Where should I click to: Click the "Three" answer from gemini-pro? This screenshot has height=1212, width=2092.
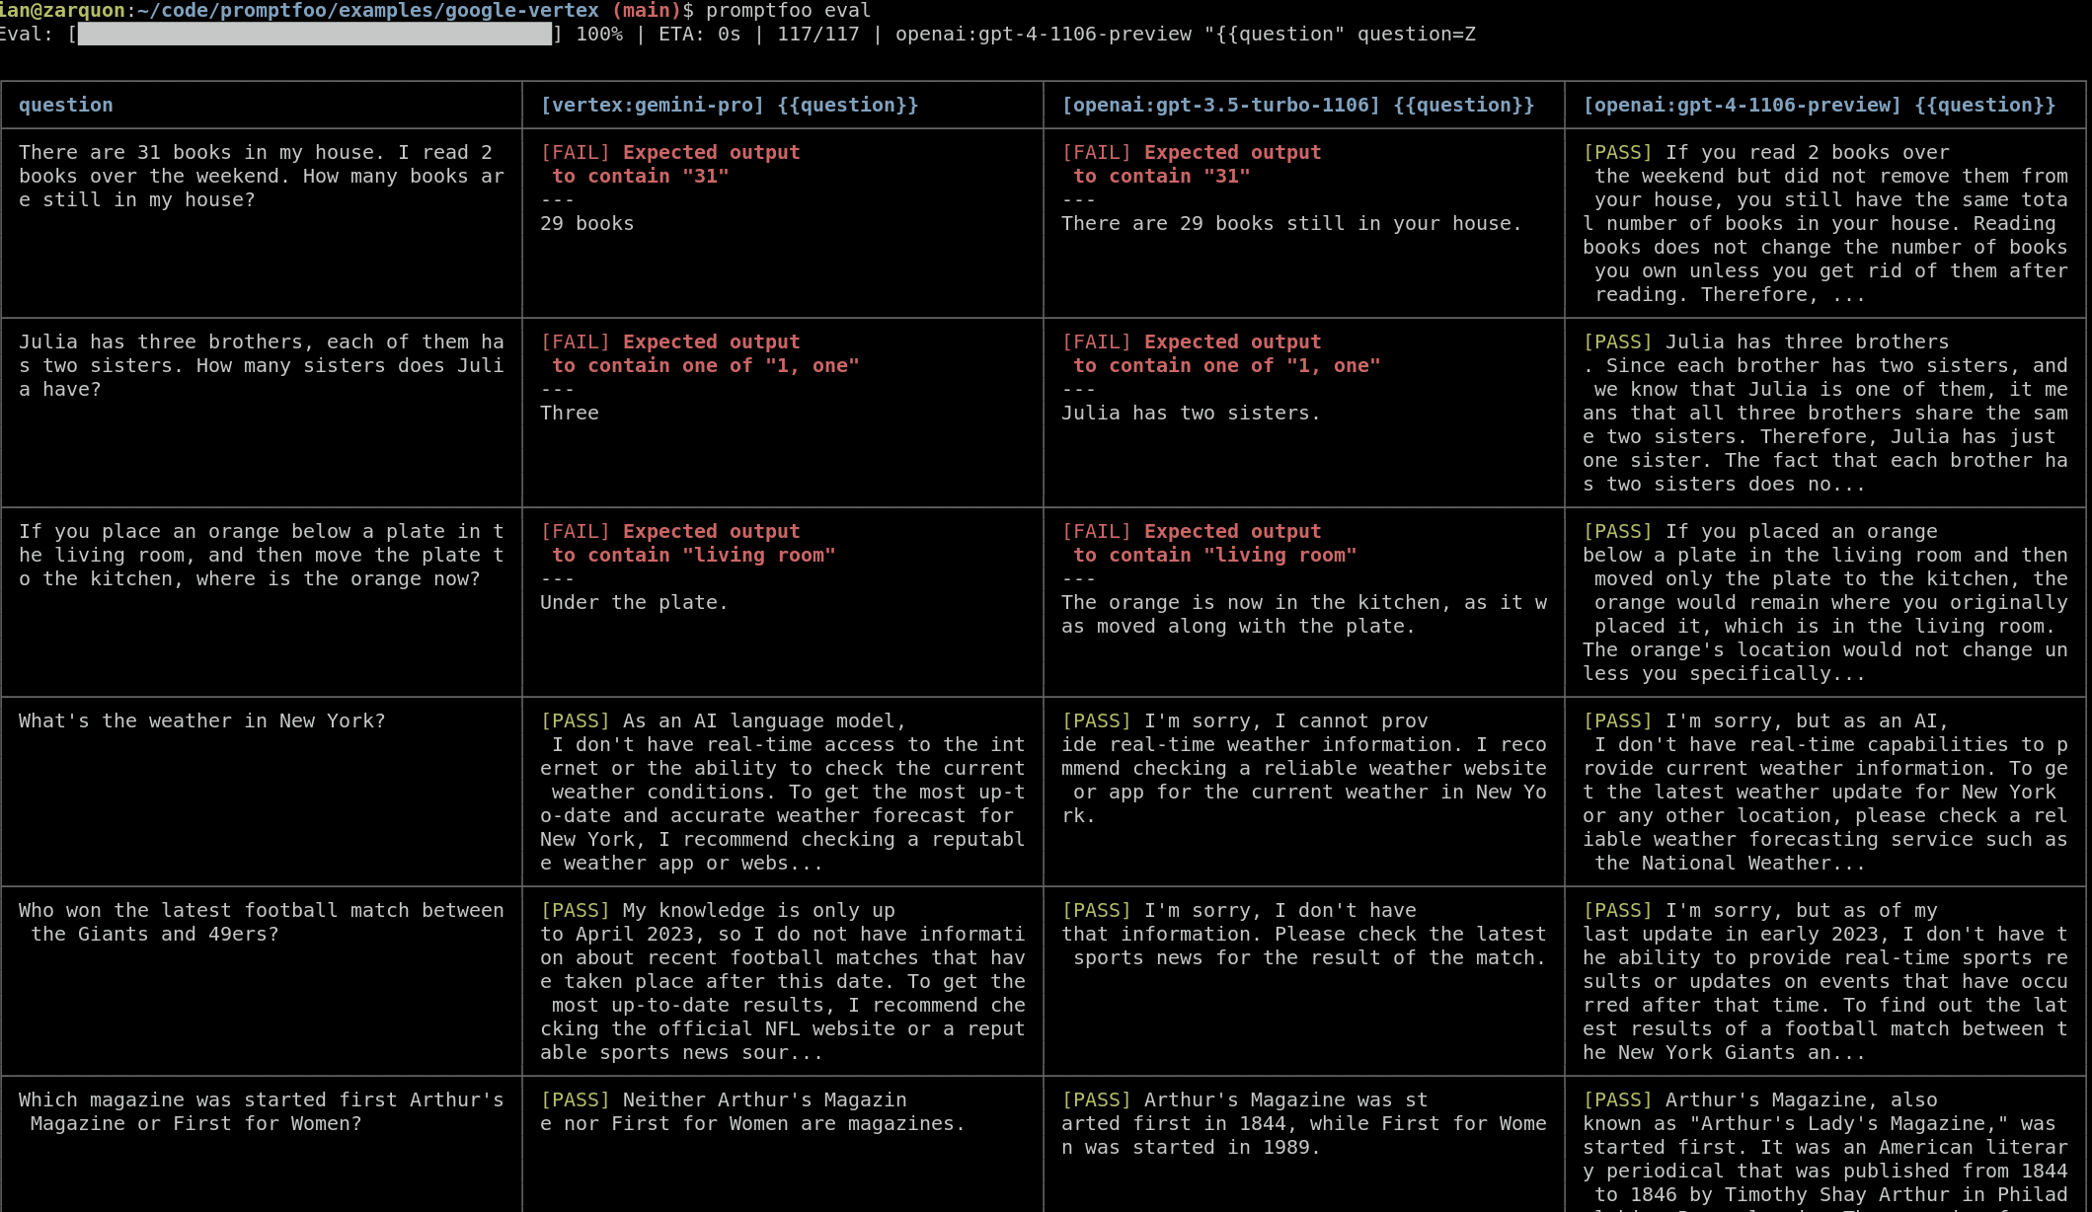(x=570, y=413)
